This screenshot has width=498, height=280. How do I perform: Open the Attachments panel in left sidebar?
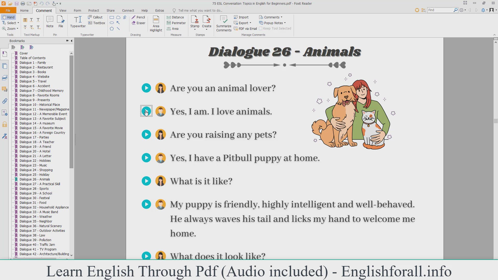point(5,101)
